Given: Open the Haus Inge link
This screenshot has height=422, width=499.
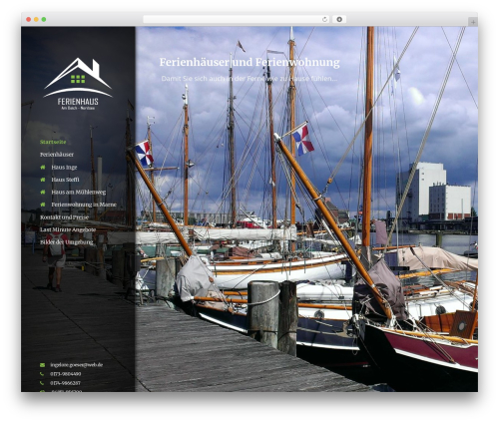Looking at the screenshot, I should click(x=64, y=168).
